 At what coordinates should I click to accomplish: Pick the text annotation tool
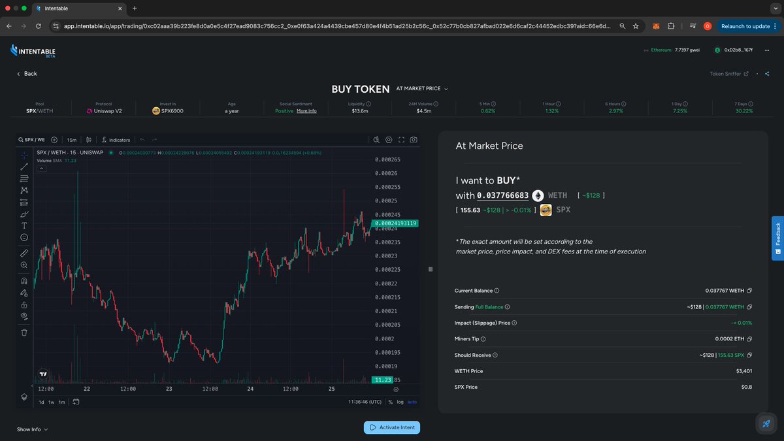coord(24,225)
